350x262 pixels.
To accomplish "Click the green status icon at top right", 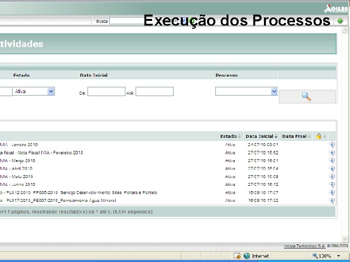I will (340, 21).
